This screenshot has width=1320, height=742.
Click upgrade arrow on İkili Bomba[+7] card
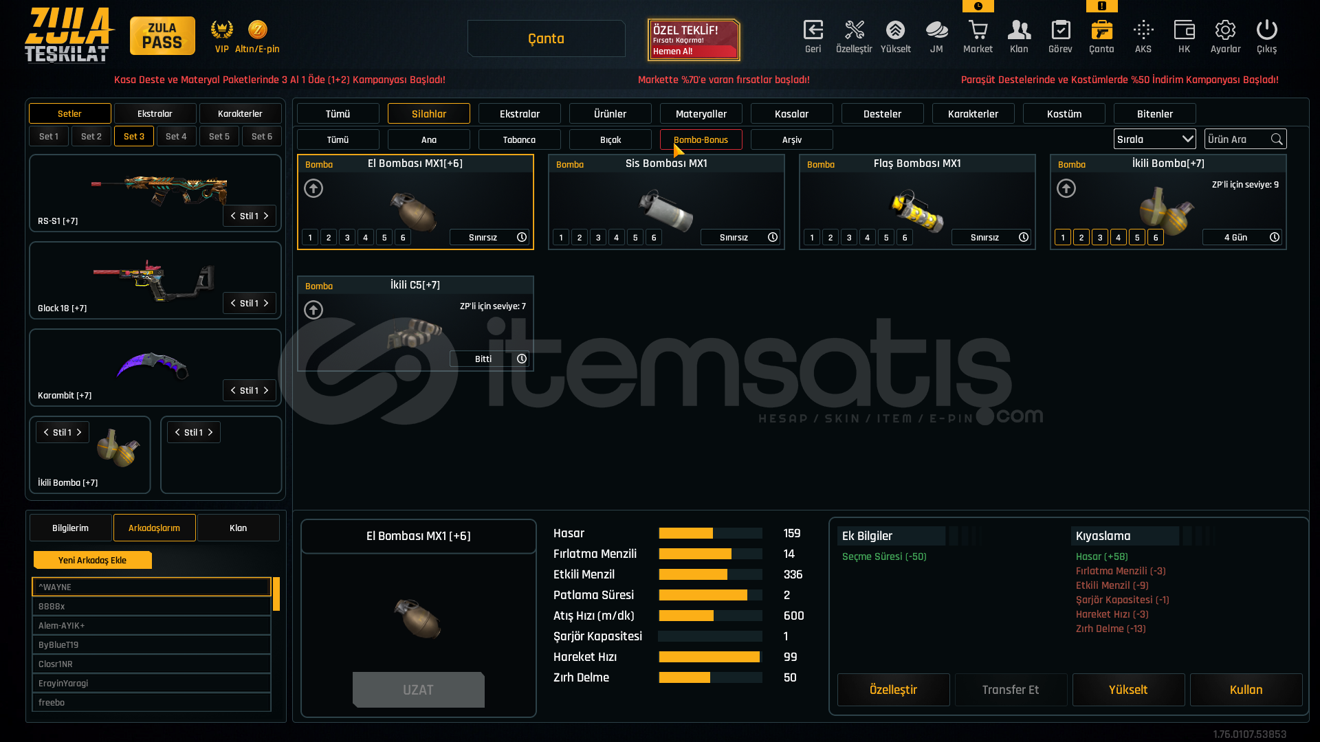(1066, 188)
